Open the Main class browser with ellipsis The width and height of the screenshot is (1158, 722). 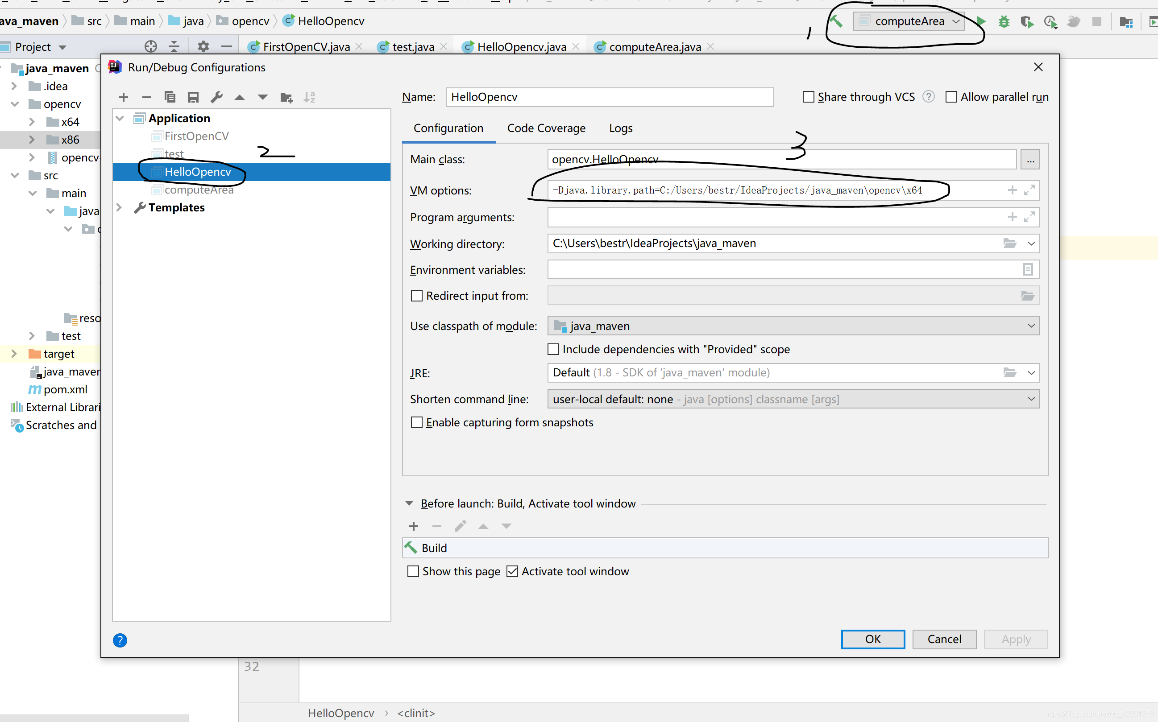[x=1030, y=159]
